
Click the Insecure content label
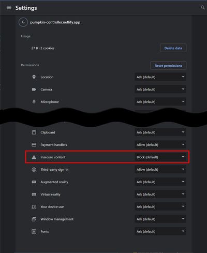click(x=53, y=157)
